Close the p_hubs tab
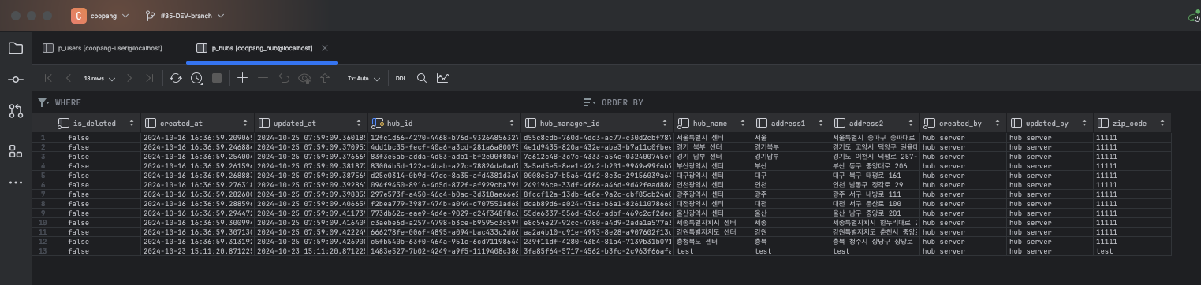1201x285 pixels. (x=325, y=48)
